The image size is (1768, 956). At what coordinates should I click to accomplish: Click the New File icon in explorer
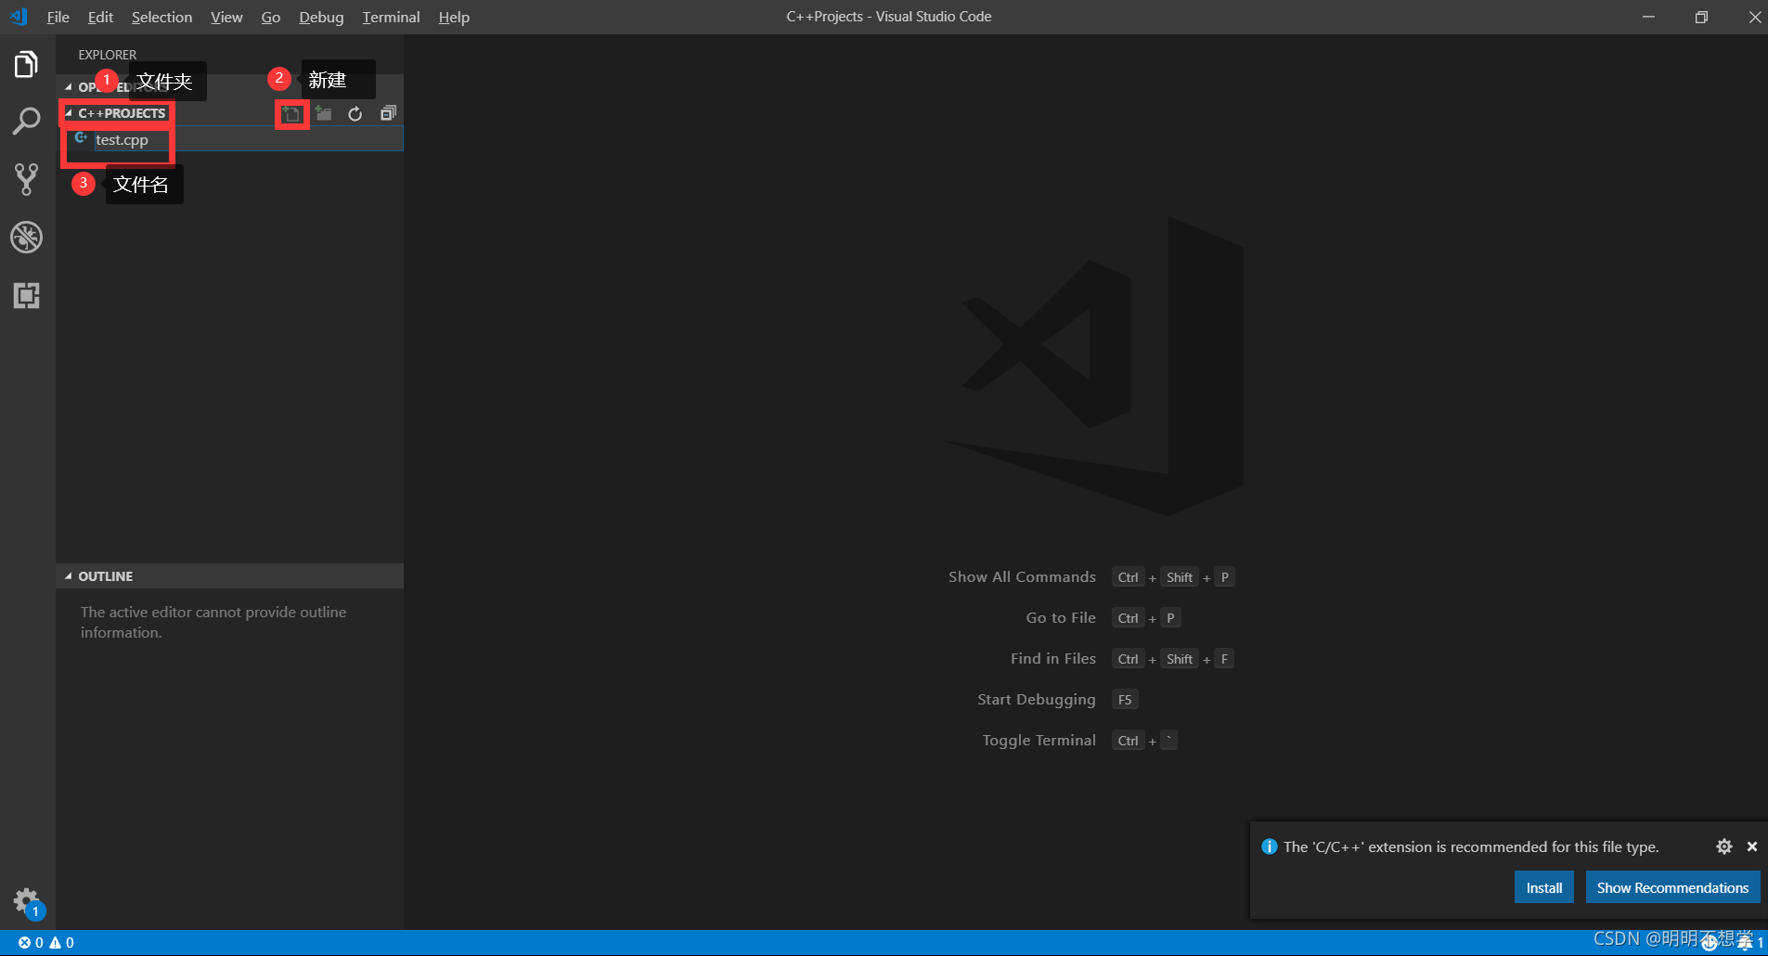point(292,114)
